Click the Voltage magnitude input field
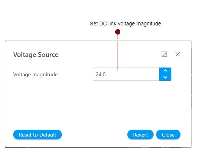Screen dimensions: 207x154 click(x=126, y=74)
